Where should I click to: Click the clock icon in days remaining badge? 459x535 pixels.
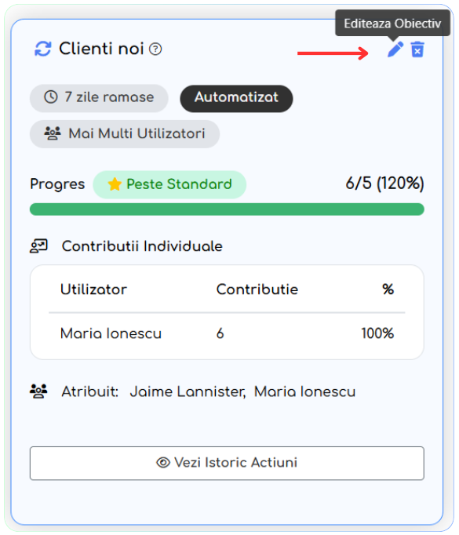pos(51,97)
